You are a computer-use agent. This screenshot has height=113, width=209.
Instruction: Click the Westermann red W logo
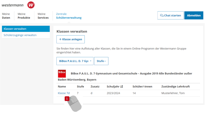pos(31,5)
